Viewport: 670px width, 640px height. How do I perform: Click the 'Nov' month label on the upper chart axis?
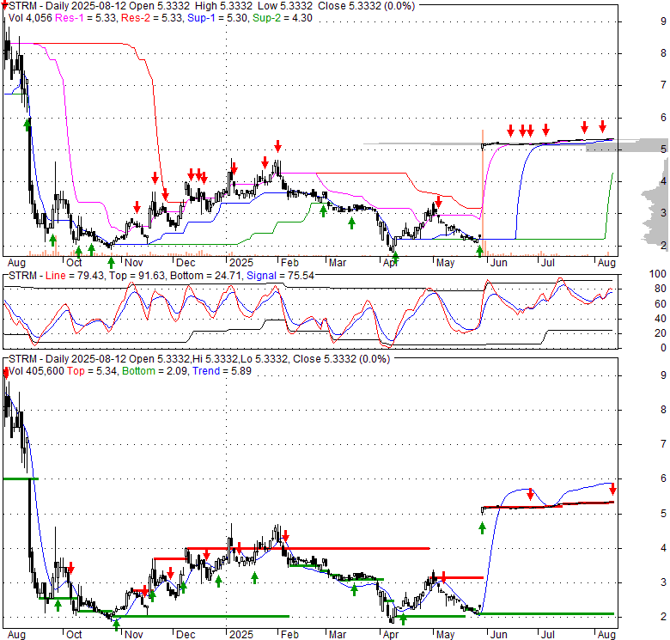[x=134, y=263]
